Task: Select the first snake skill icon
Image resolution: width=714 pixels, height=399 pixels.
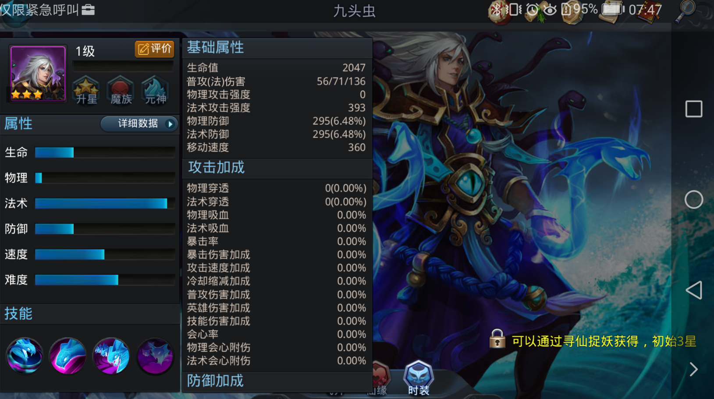Action: pos(25,356)
